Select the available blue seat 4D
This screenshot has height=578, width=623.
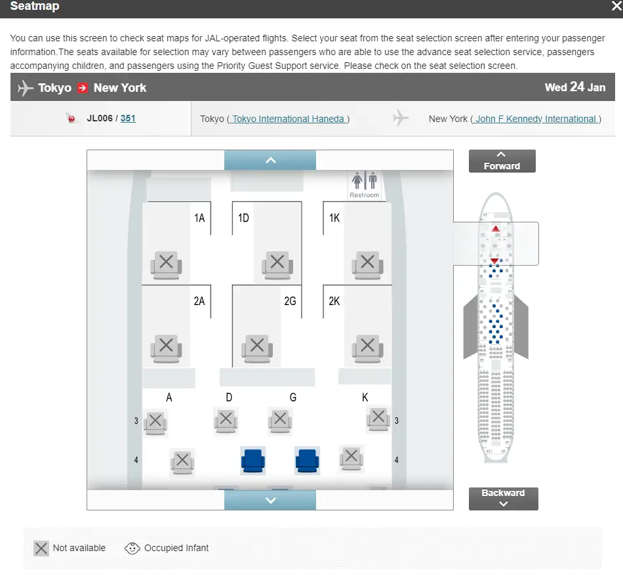click(252, 461)
